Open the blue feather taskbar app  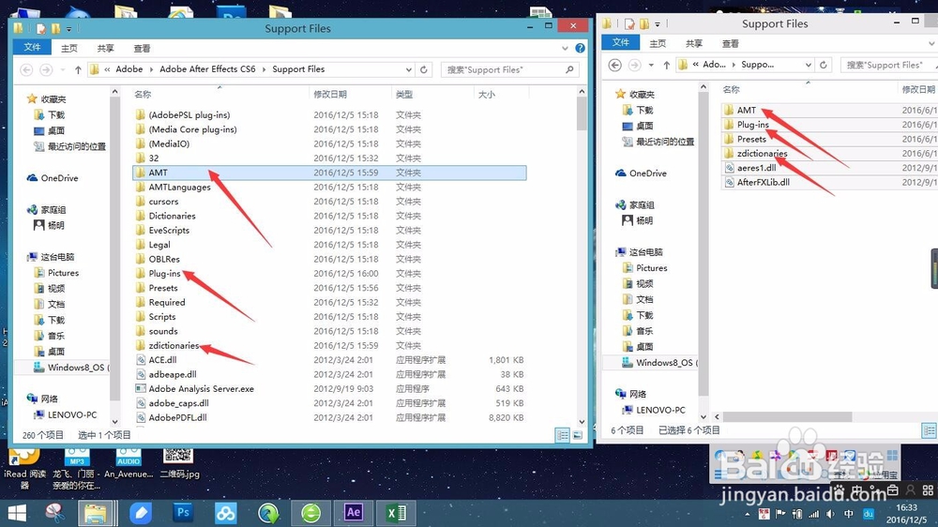tap(141, 513)
